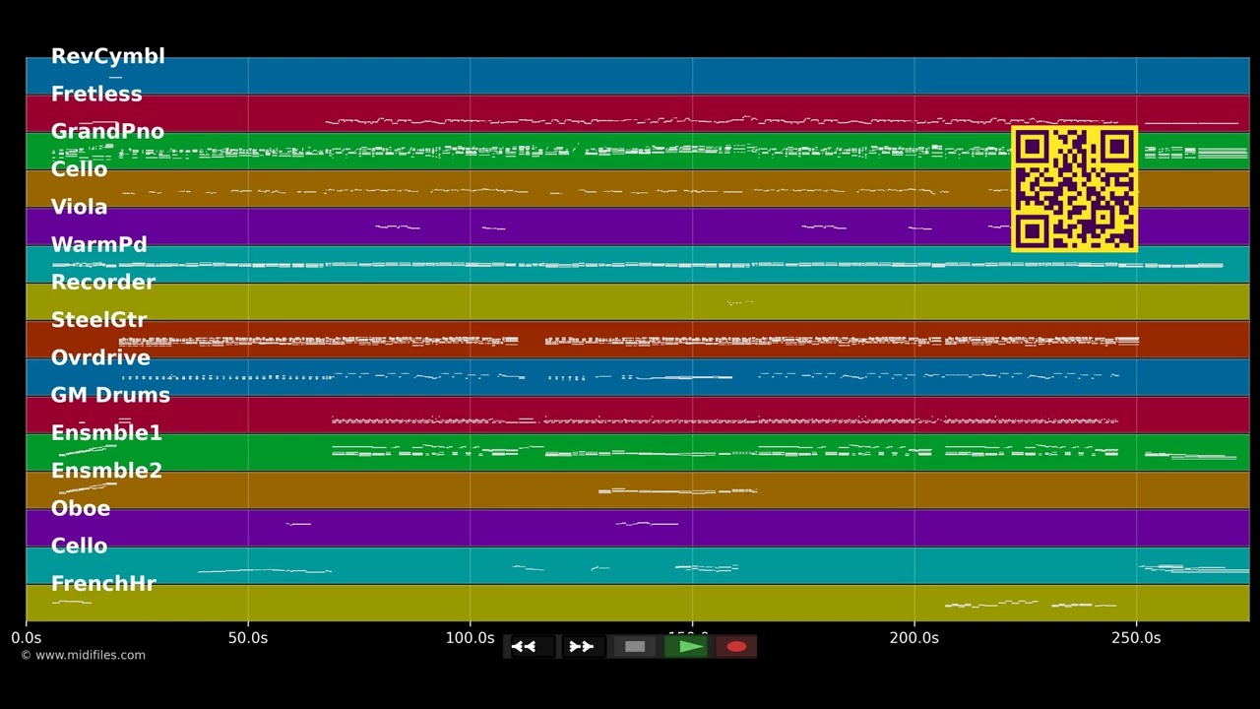Select the Viola track label

(x=79, y=207)
